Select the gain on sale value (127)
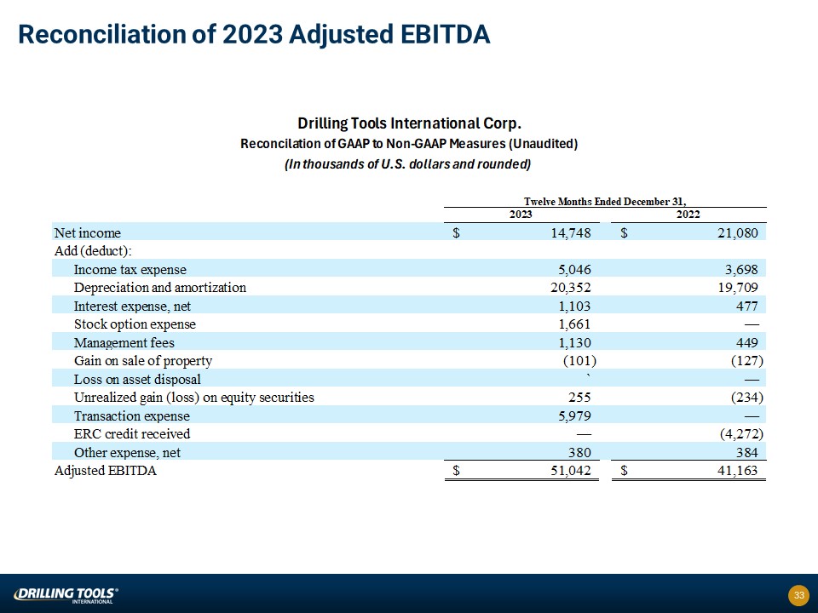Screen dimensions: 818x613 coord(747,361)
